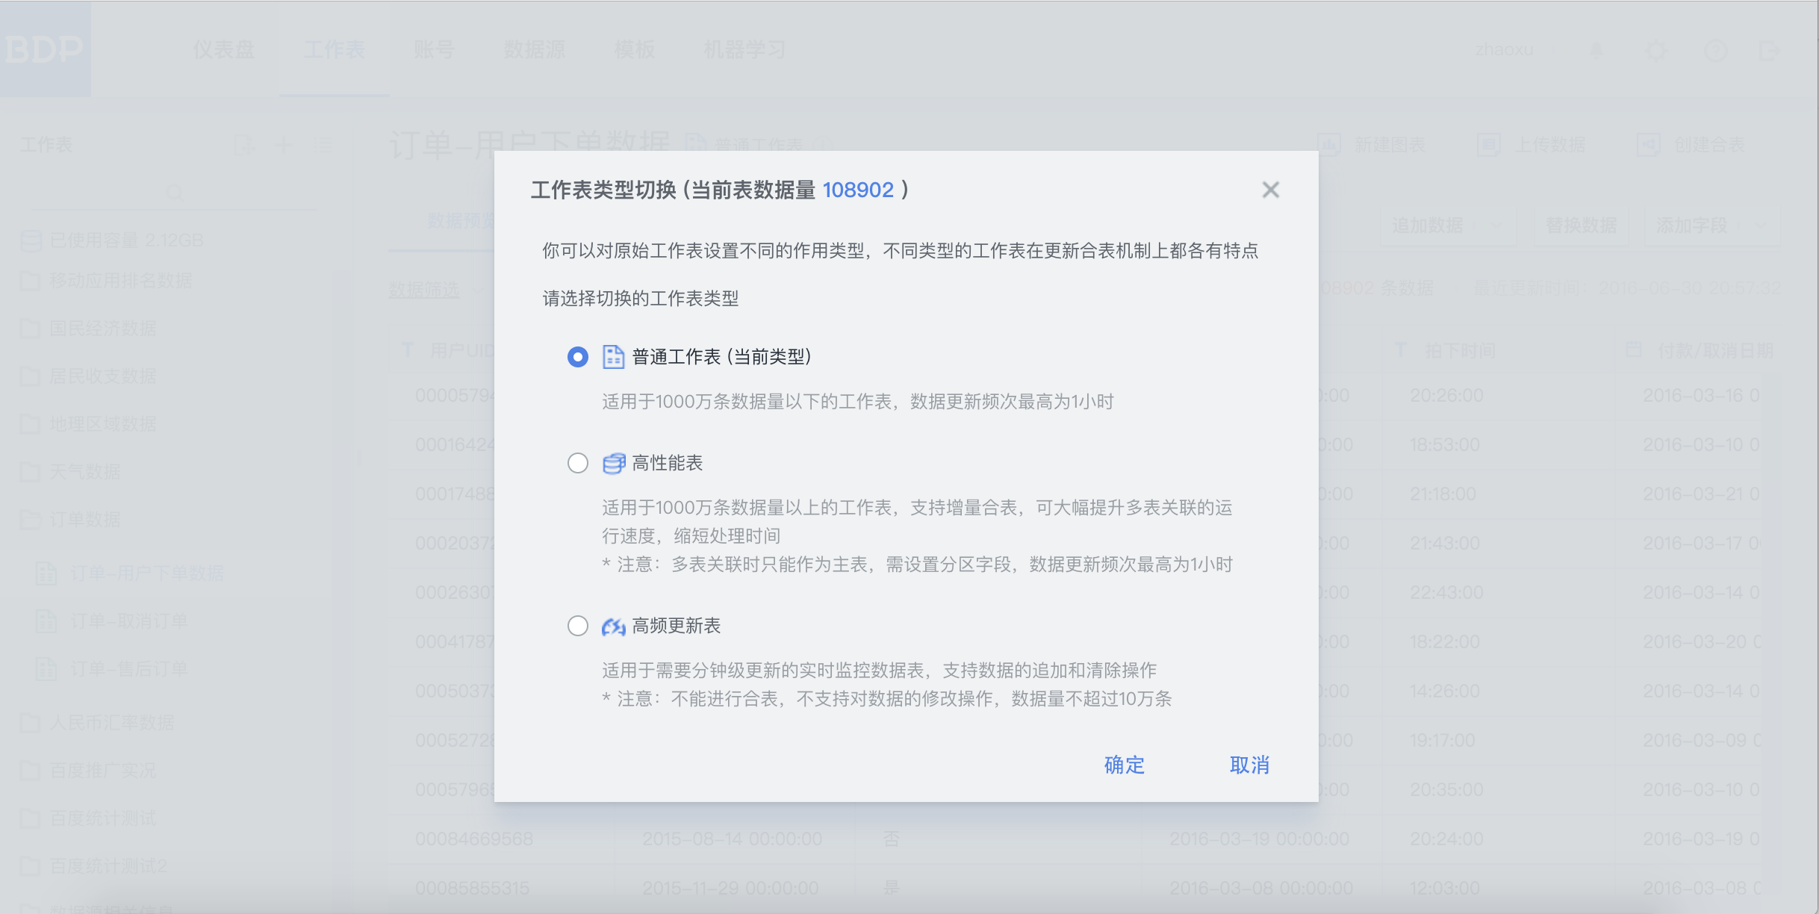This screenshot has width=1819, height=914.
Task: Open settings gear in top bar
Action: tap(1655, 51)
